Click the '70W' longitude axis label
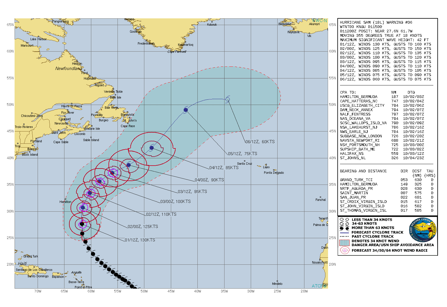Viewport: 447px width, 307px height. coord(38,291)
